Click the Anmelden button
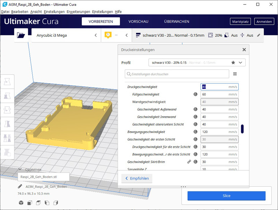278x210 pixels. (x=264, y=22)
